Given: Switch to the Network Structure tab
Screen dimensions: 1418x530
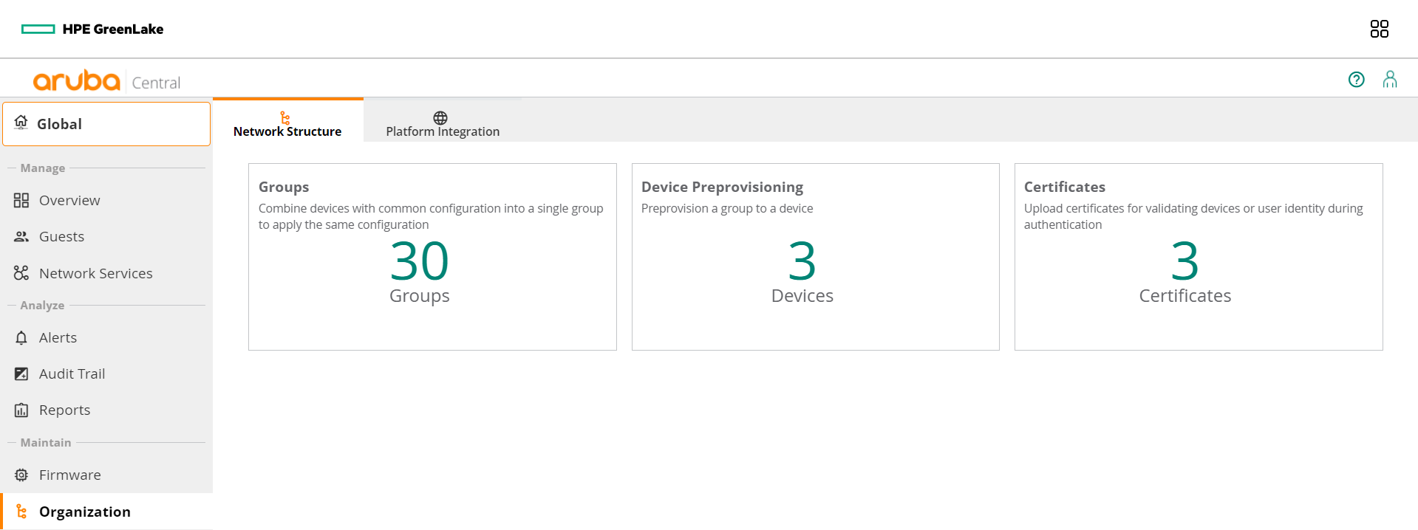Looking at the screenshot, I should 287,120.
